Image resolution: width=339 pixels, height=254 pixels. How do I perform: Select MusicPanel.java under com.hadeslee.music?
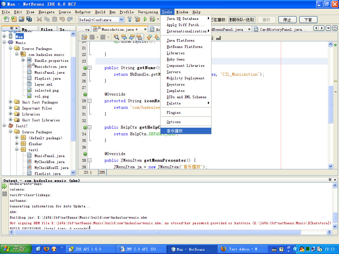49,72
